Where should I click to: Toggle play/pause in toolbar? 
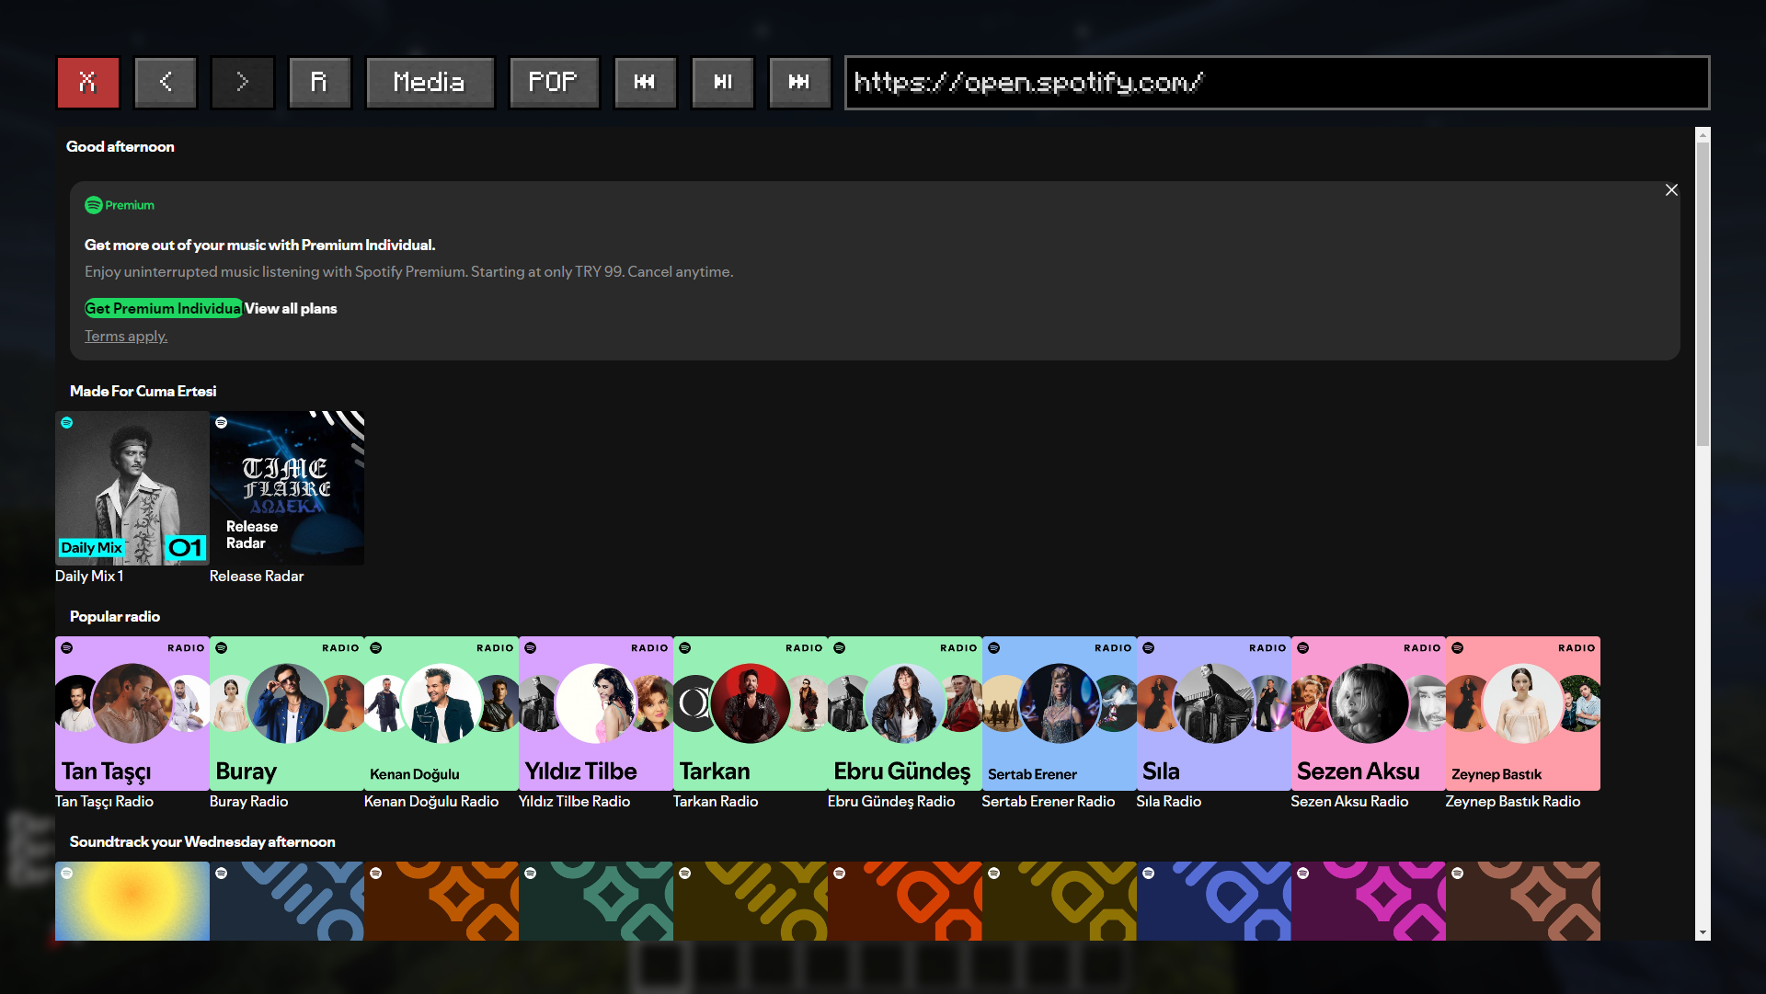coord(723,83)
